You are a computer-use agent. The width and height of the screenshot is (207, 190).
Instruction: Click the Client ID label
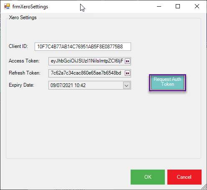tap(18, 46)
